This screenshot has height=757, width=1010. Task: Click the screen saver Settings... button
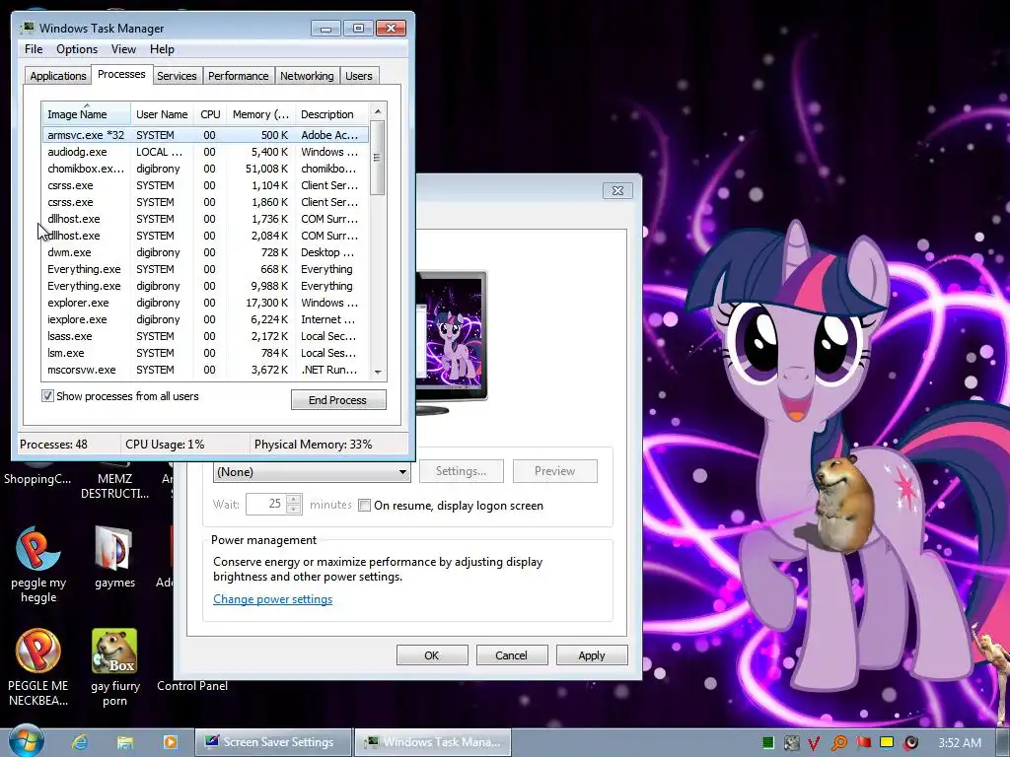[462, 471]
